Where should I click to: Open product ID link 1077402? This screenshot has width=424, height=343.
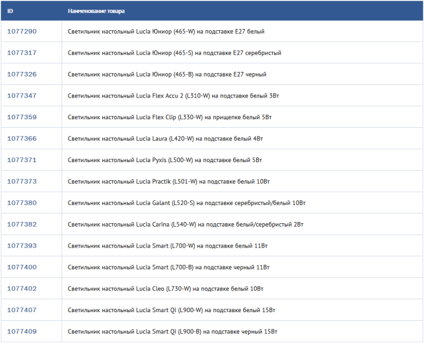click(x=22, y=289)
